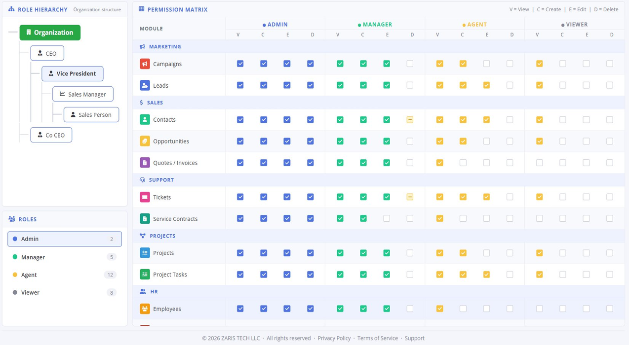The image size is (629, 345).
Task: Click the red Campaigns megaphone icon
Action: (145, 64)
